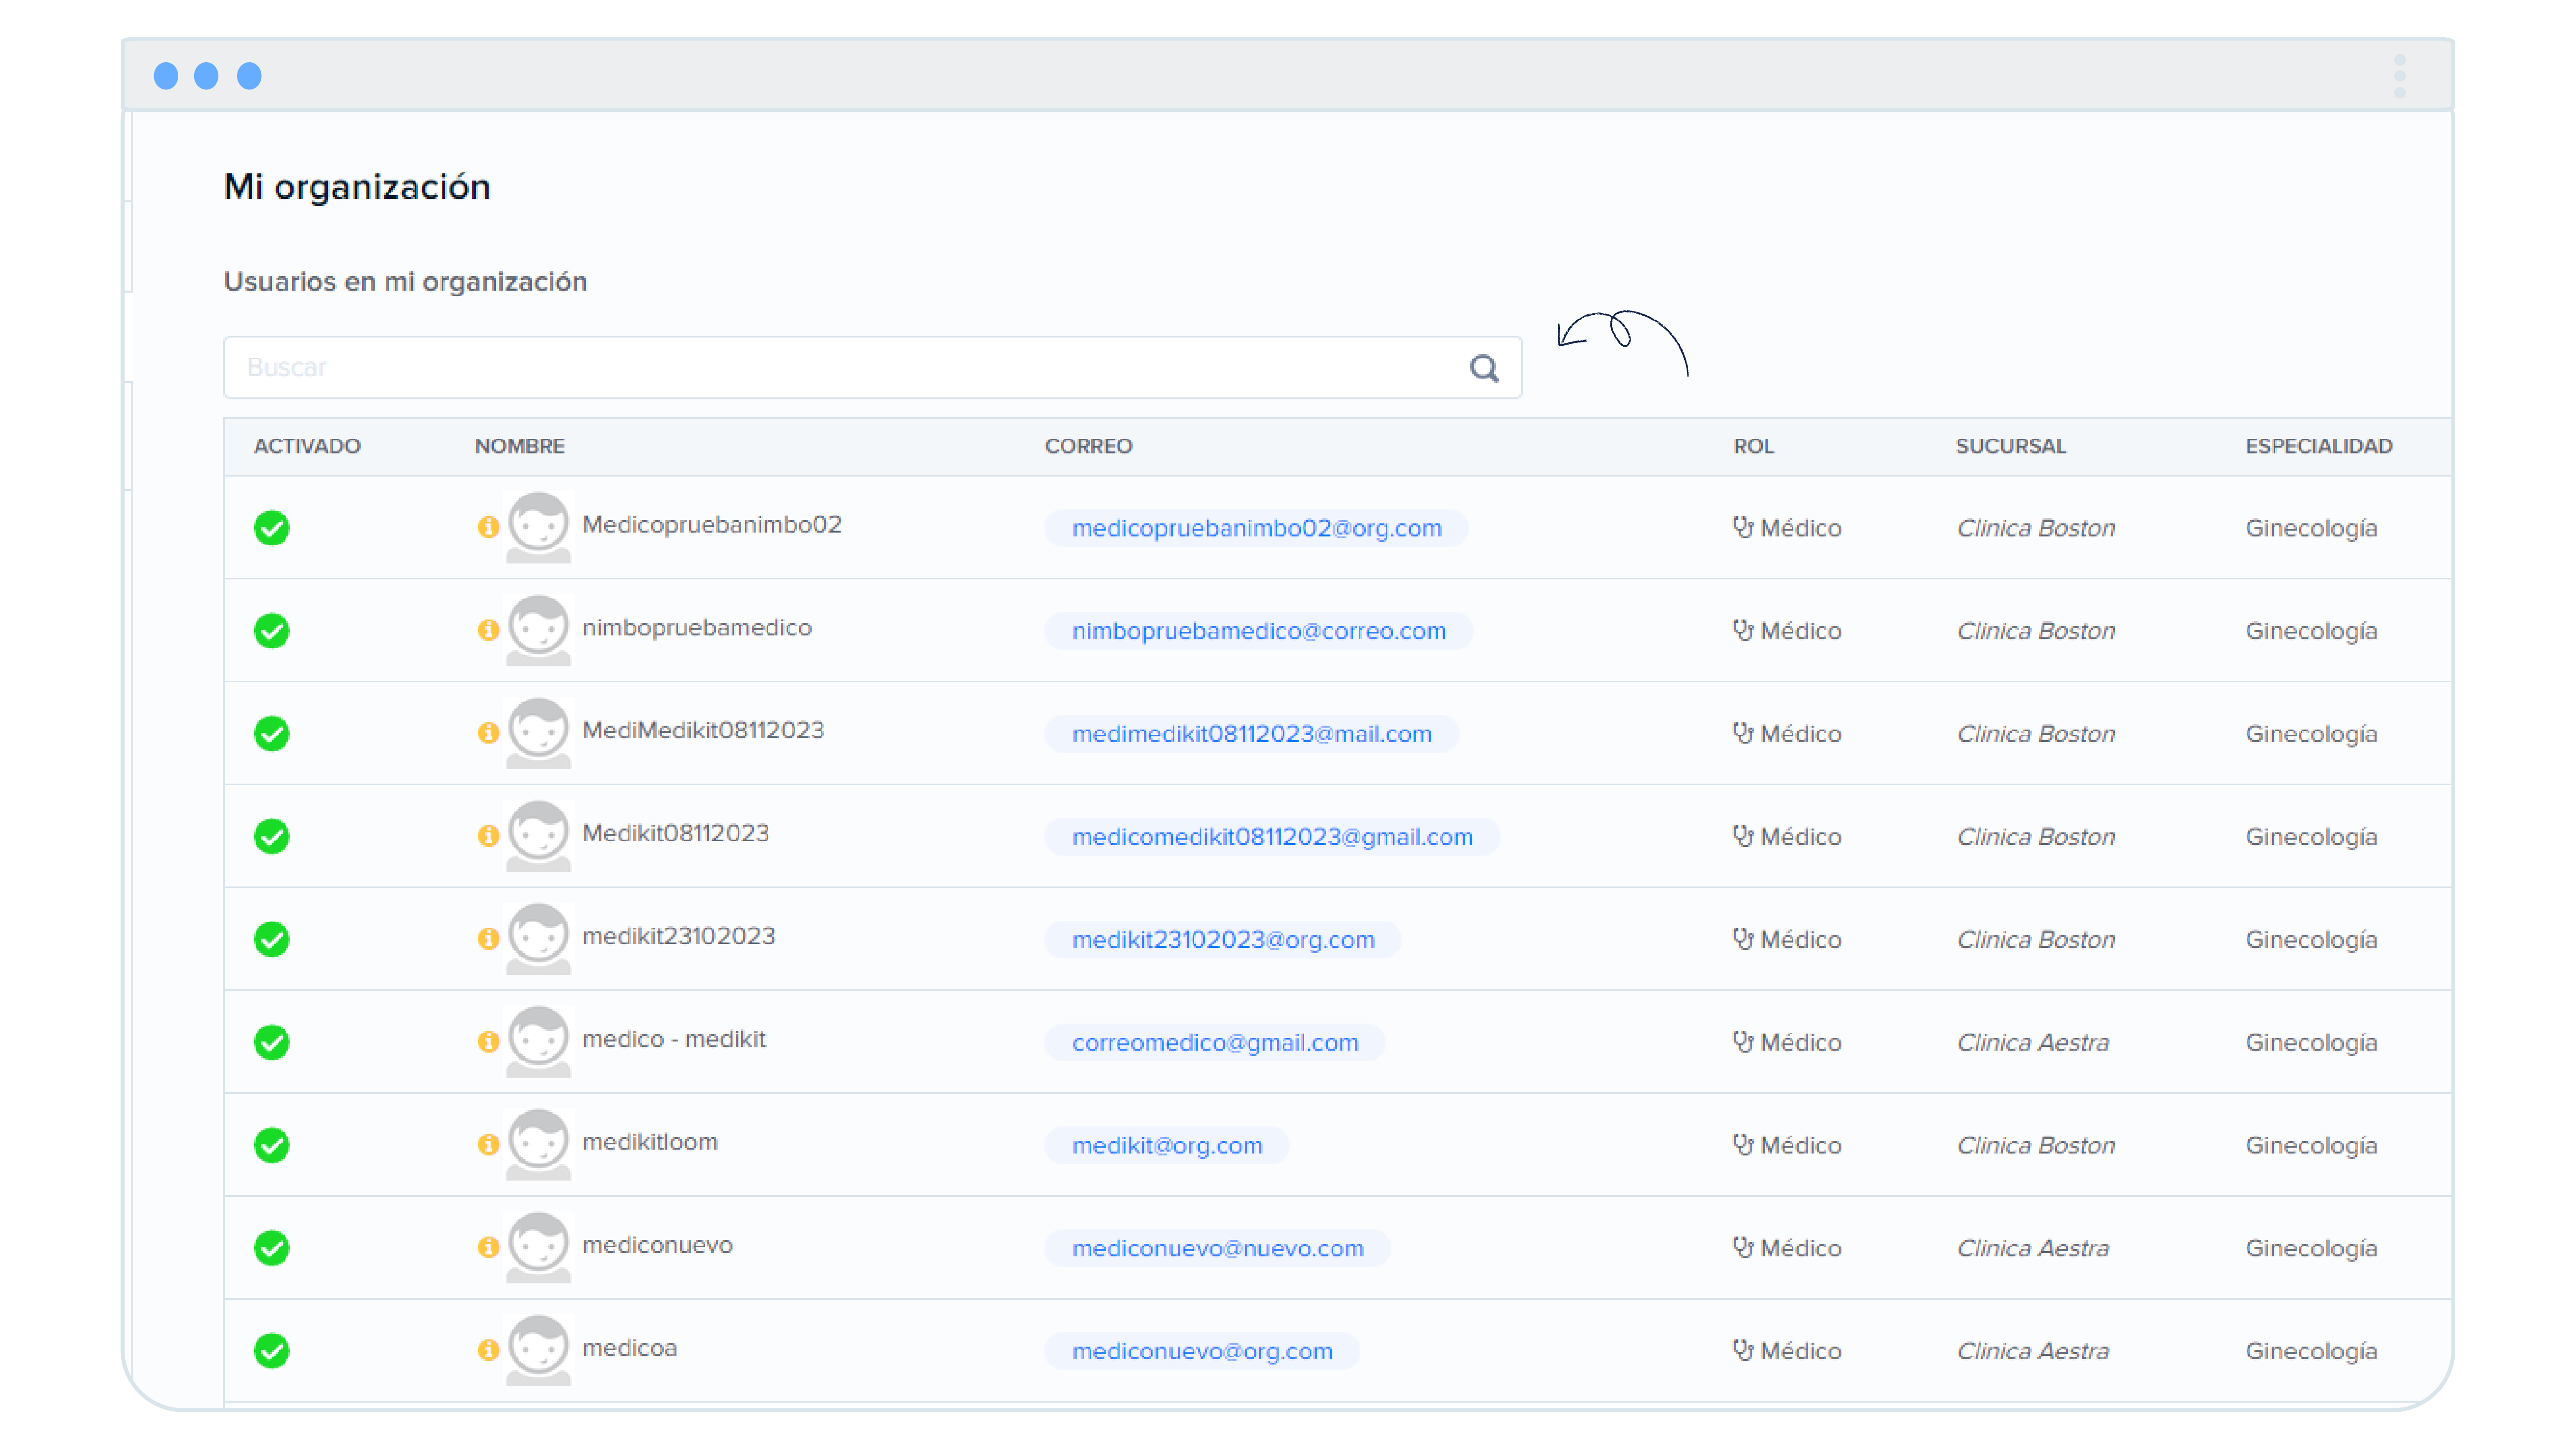Click the search magnifier icon
Image resolution: width=2576 pixels, height=1449 pixels.
(1484, 368)
